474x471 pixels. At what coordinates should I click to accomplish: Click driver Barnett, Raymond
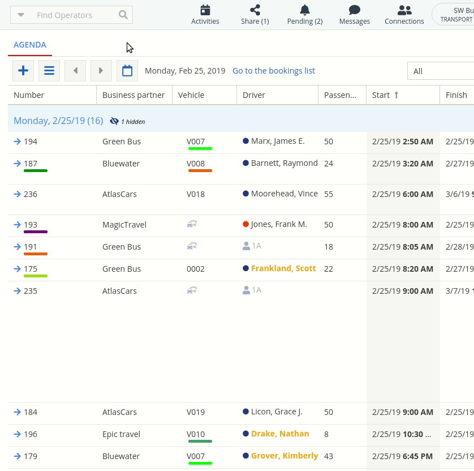[285, 163]
